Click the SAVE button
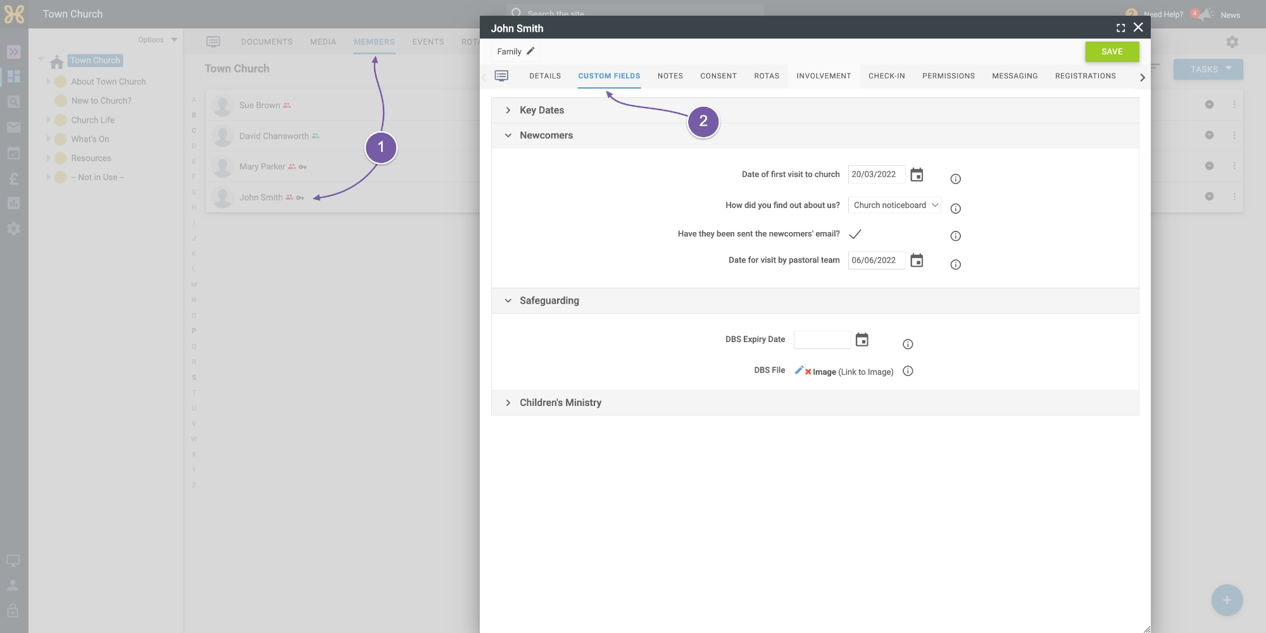The width and height of the screenshot is (1266, 633). point(1112,52)
